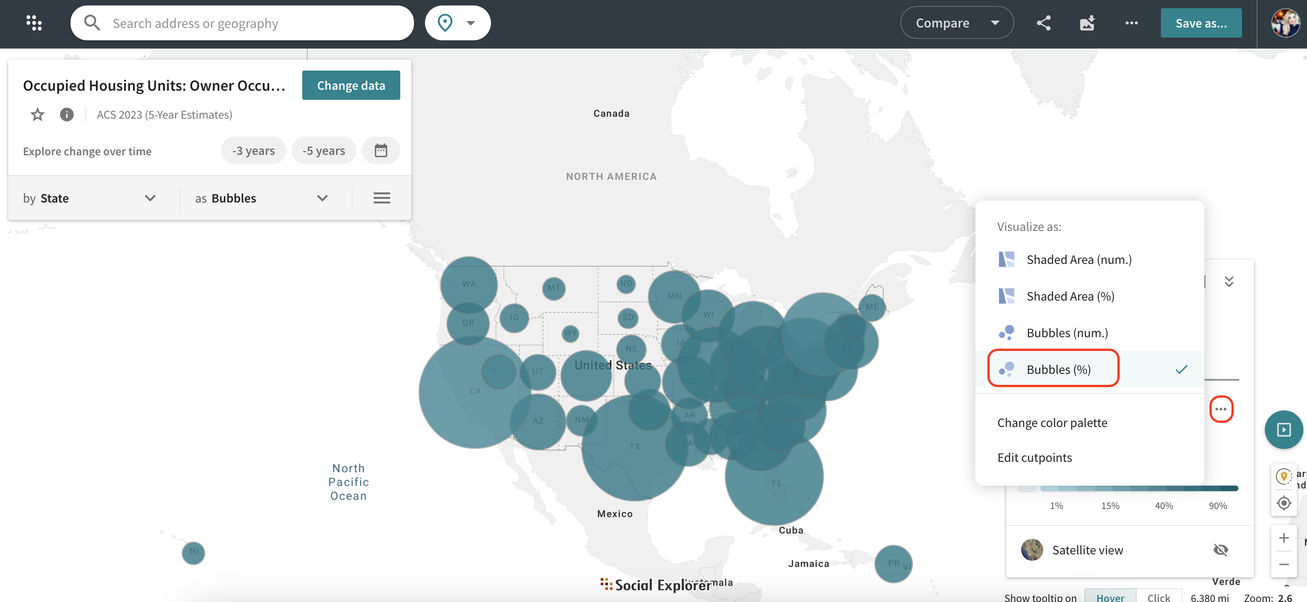Set tooltip to show on Click
This screenshot has width=1307, height=602.
pyautogui.click(x=1158, y=597)
